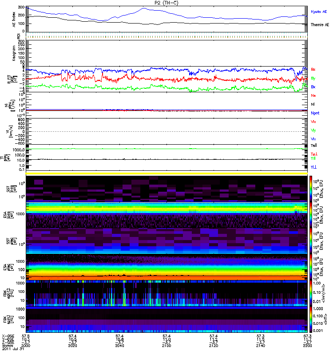
Task: Click the nT magnetic field color bar
Action: [311, 319]
